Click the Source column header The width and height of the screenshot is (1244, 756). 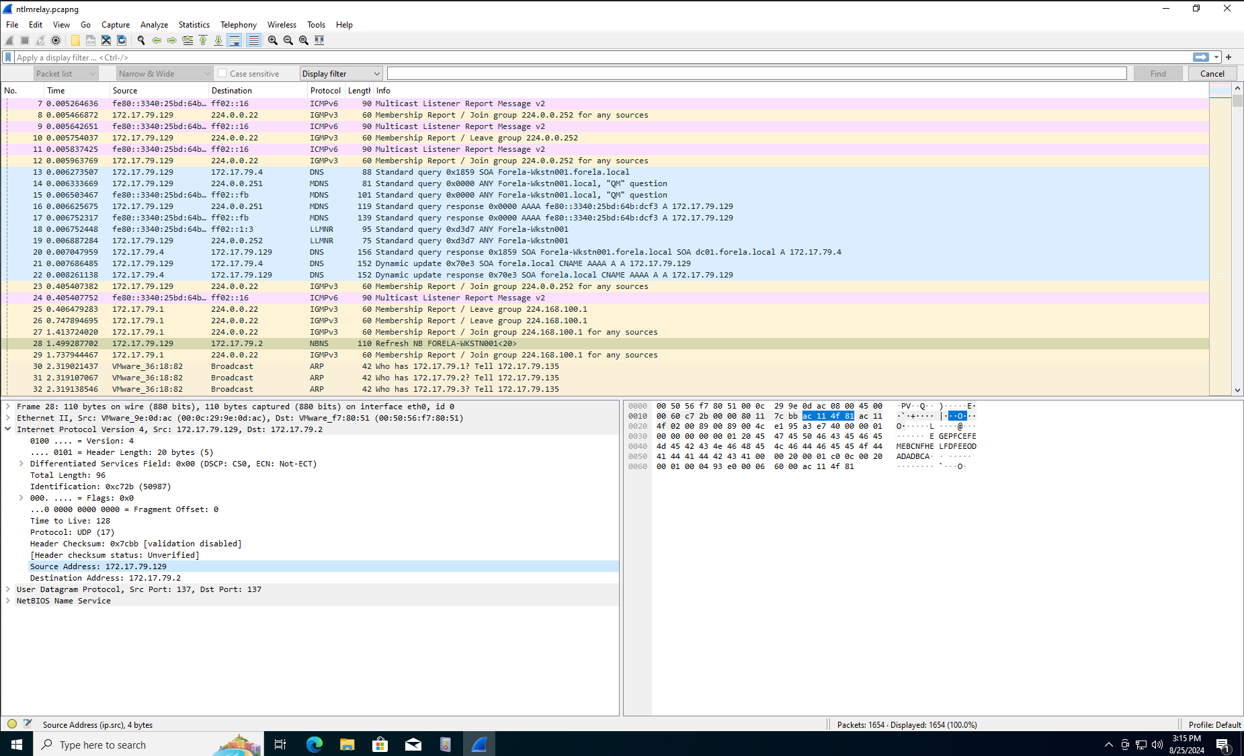(x=159, y=91)
